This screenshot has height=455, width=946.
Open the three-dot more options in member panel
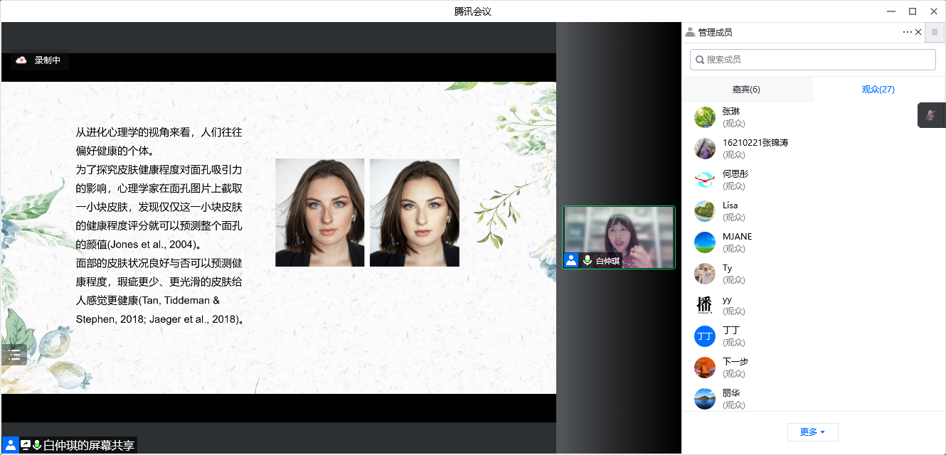[907, 32]
